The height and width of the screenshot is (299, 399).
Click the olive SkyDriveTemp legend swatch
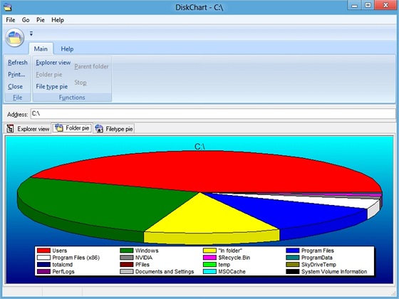[x=293, y=264]
